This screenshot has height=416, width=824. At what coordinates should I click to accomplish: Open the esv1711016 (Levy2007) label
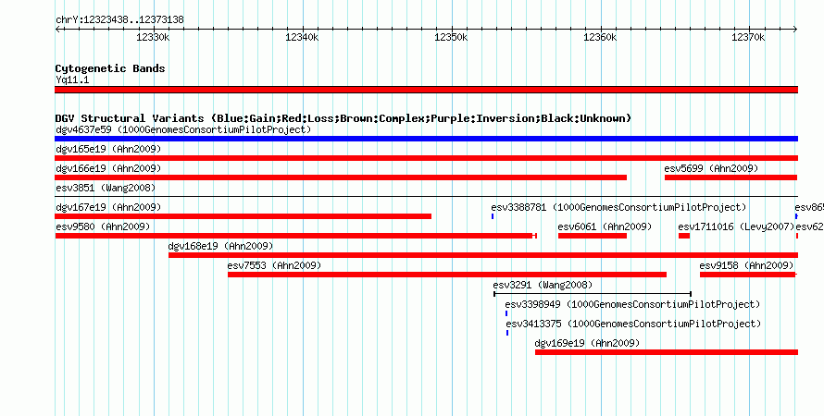pos(736,226)
